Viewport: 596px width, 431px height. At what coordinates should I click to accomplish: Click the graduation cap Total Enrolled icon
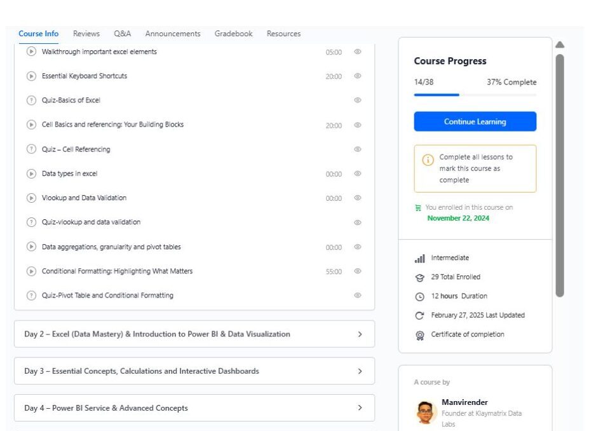pyautogui.click(x=419, y=278)
